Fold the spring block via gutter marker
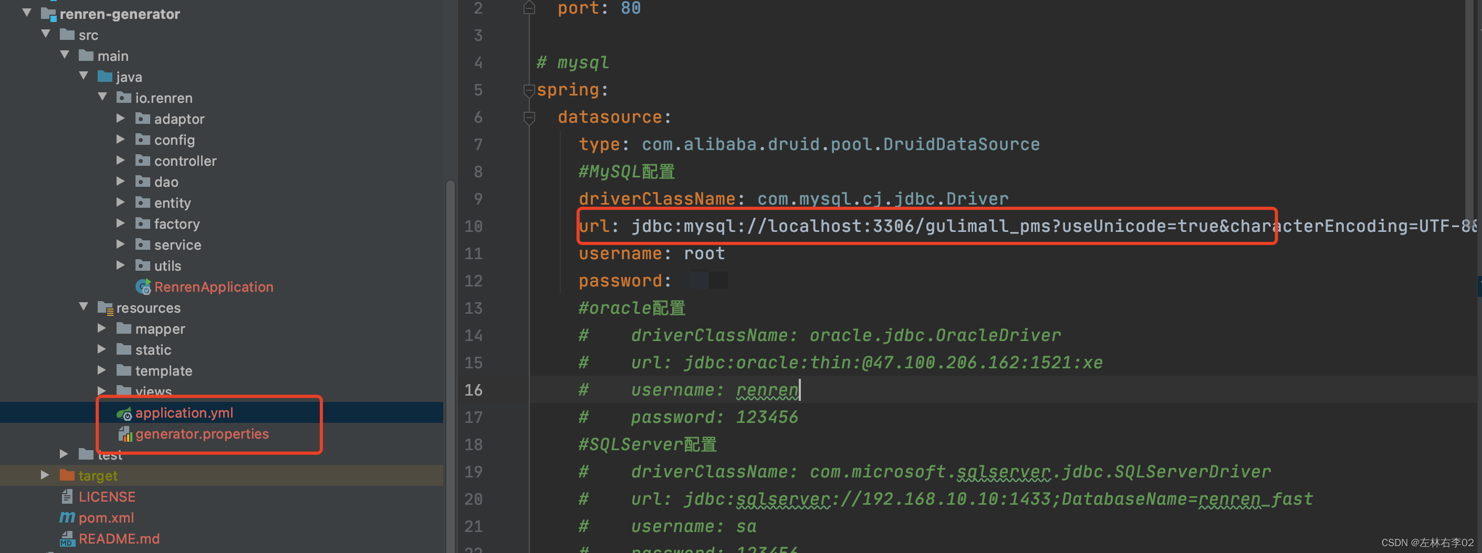This screenshot has height=553, width=1482. pyautogui.click(x=529, y=90)
